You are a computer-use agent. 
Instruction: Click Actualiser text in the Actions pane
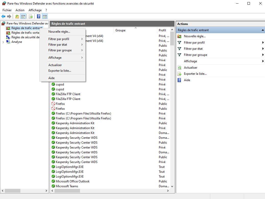[191, 68]
